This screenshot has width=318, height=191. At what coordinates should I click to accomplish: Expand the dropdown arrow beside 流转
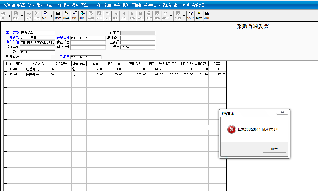(171, 16)
